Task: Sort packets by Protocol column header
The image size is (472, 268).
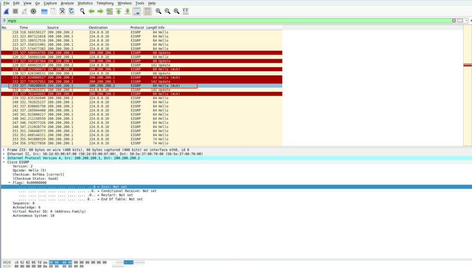Action: pyautogui.click(x=137, y=28)
